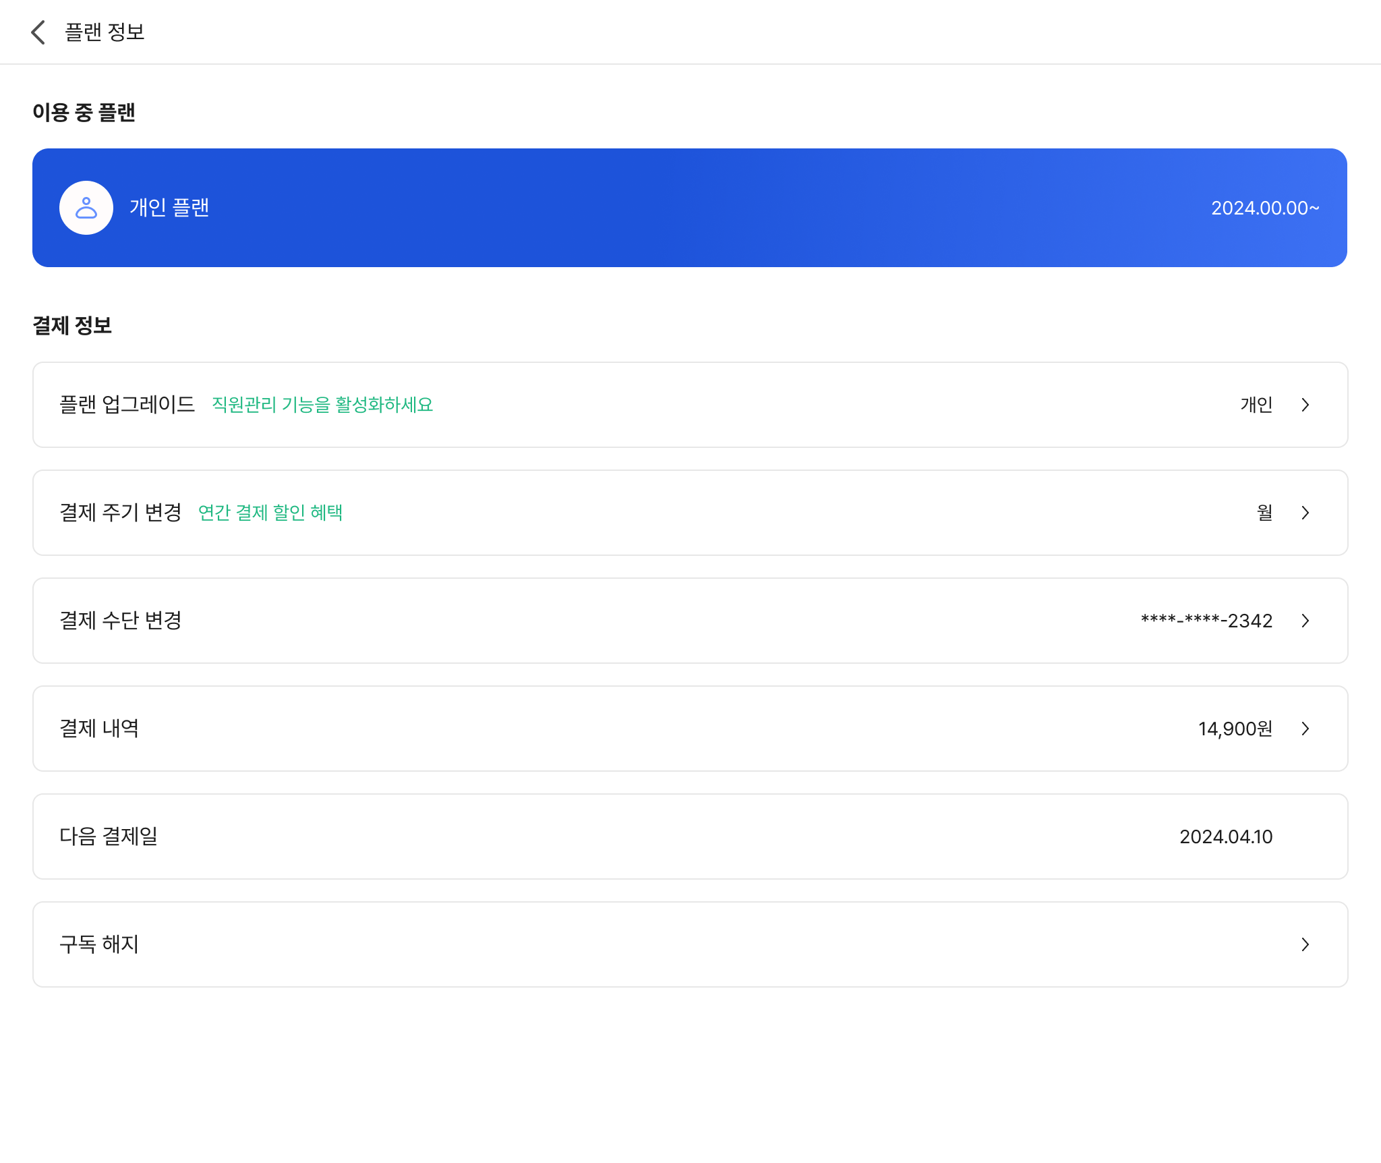Click the 이용 중 플랜 heading
Image resolution: width=1381 pixels, height=1163 pixels.
pyautogui.click(x=84, y=112)
